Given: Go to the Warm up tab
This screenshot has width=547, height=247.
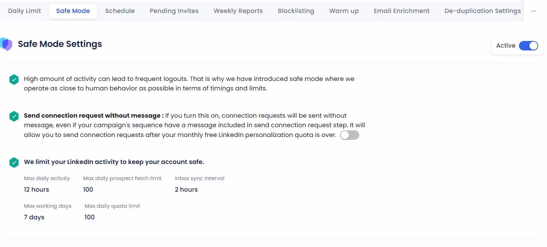Looking at the screenshot, I should 344,11.
